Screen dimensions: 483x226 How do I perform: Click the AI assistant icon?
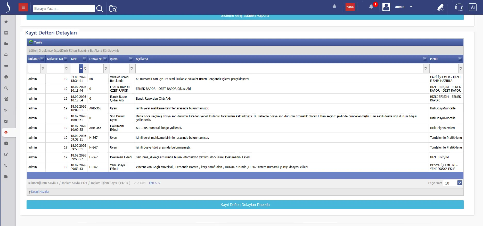coord(472,7)
